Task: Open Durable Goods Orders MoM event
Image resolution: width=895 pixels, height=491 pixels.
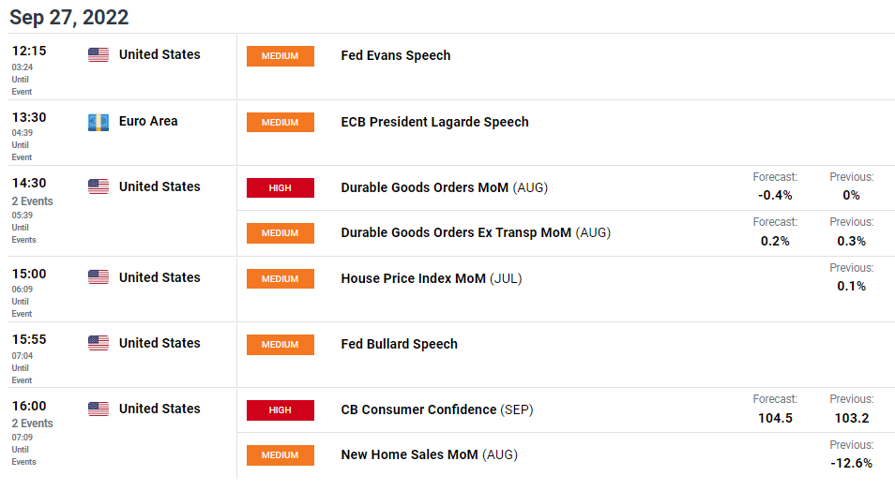Action: (x=444, y=187)
